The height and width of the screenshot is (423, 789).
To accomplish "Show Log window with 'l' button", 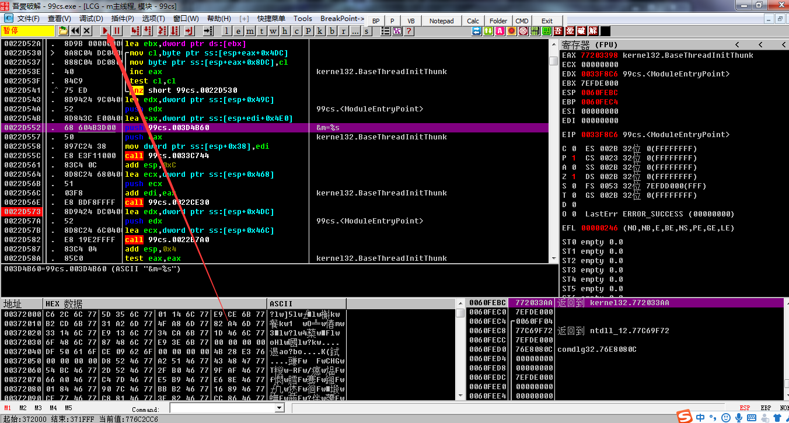I will 226,31.
